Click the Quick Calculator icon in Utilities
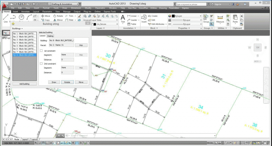Screen dimensions: 272x146 click(228, 24)
